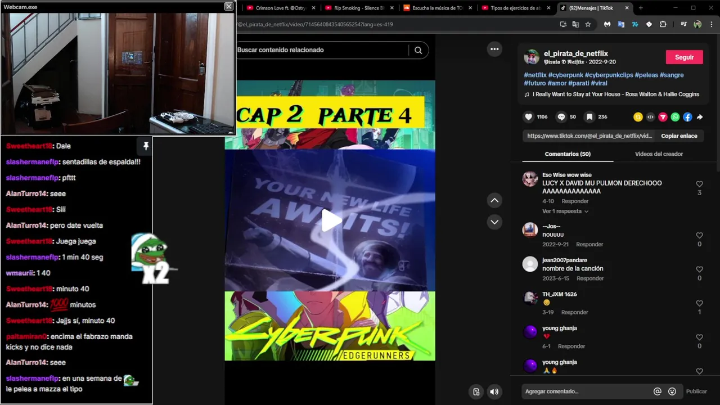Image resolution: width=720 pixels, height=405 pixels.
Task: Bookmark this page with the star icon
Action: pos(588,24)
